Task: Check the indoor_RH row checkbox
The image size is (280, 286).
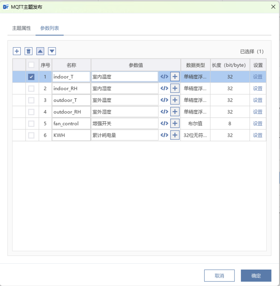Action: (x=31, y=89)
